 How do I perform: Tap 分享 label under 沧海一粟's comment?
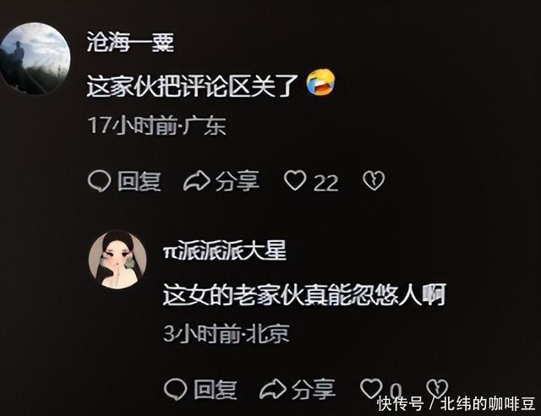point(238,181)
